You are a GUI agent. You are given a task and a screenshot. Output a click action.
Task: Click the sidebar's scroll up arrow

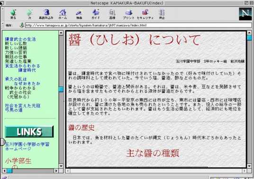coord(61,33)
